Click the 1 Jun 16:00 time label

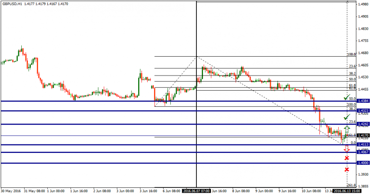pyautogui.click(x=79, y=191)
